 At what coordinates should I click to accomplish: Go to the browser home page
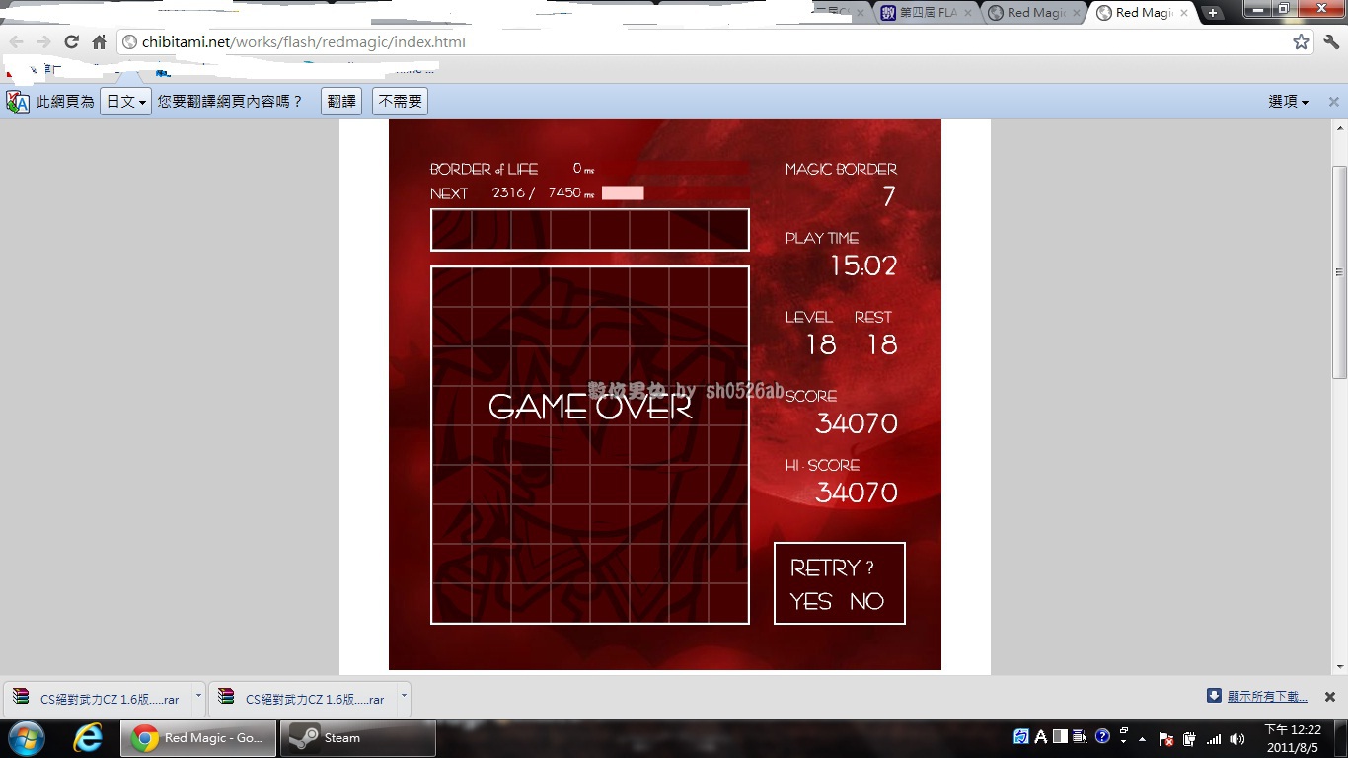99,41
